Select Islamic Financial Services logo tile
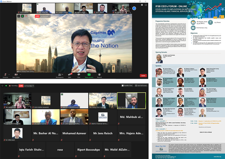The image size is (225, 159). coord(103,117)
